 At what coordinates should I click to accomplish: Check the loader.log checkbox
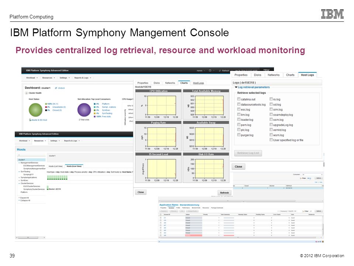tap(239, 119)
